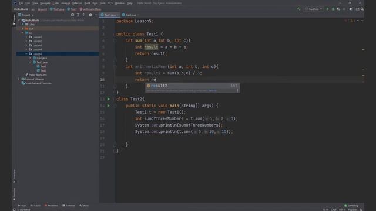Collapse the Lesson5 package

[x=26, y=54]
